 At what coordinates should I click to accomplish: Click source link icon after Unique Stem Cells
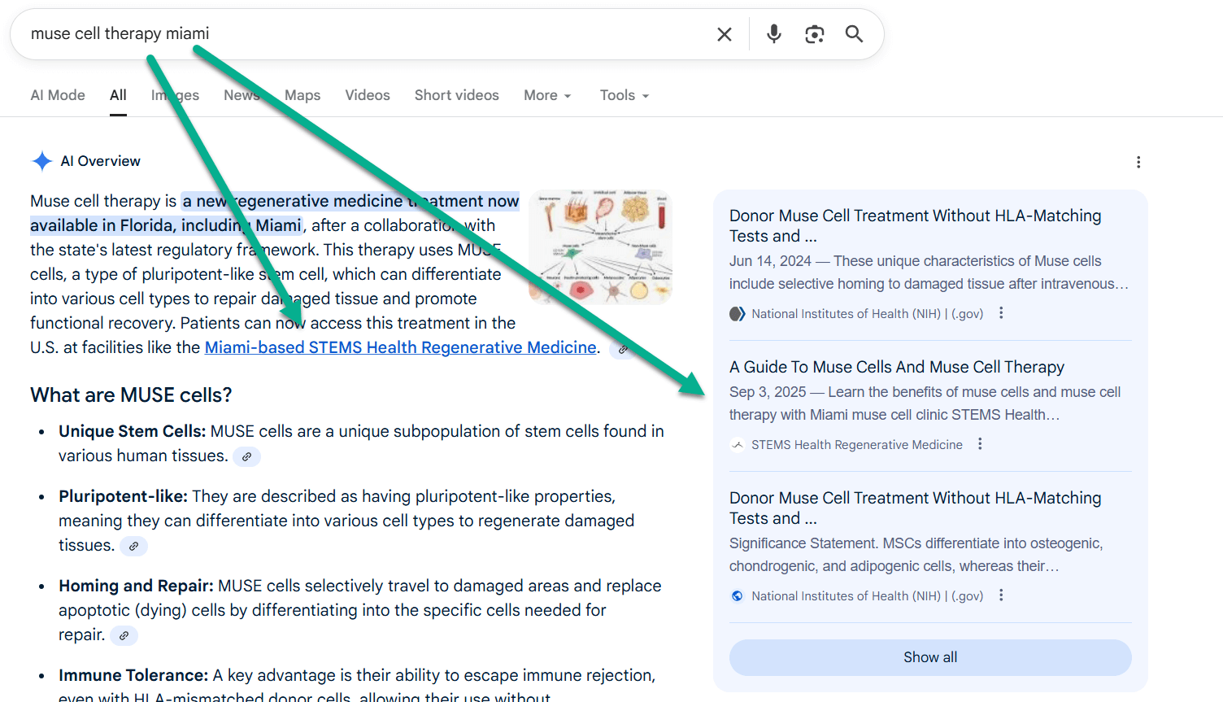click(x=246, y=456)
